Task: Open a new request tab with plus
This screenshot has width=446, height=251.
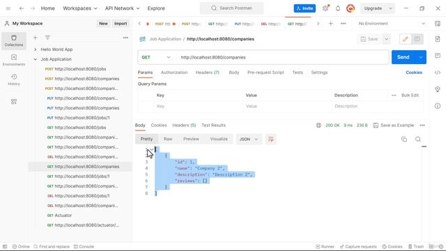Action: (x=331, y=24)
